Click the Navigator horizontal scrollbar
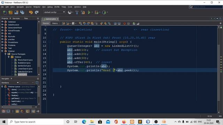This screenshot has height=125, width=223. (19, 107)
